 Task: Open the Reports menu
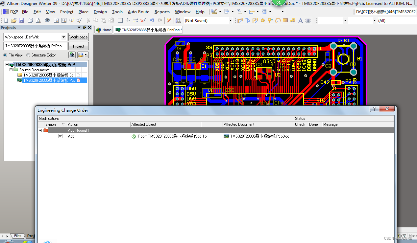pyautogui.click(x=162, y=11)
